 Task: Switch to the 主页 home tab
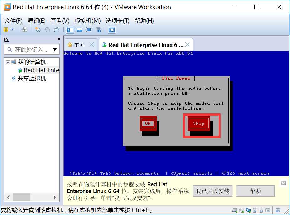79,45
